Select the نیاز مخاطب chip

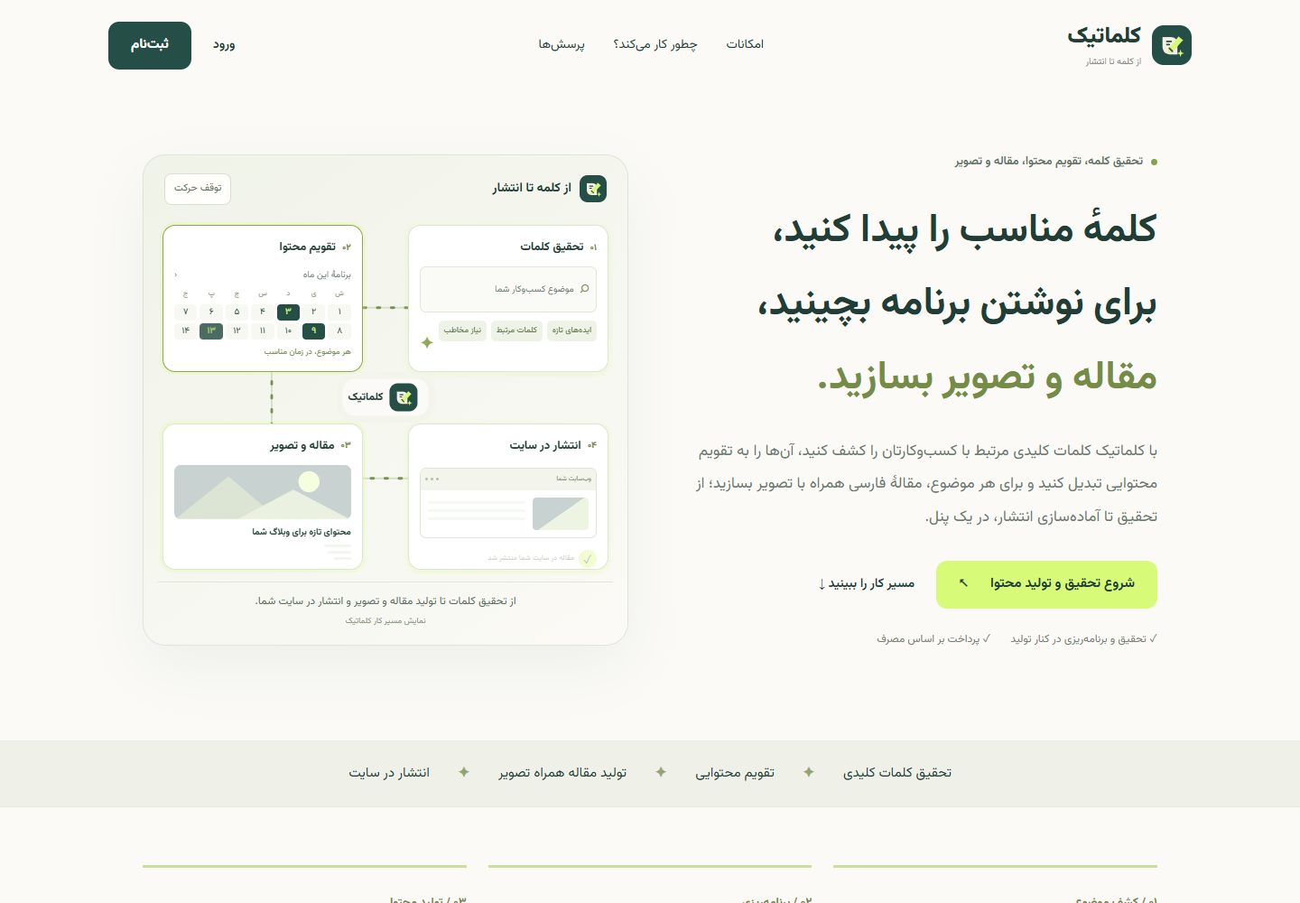(x=462, y=330)
